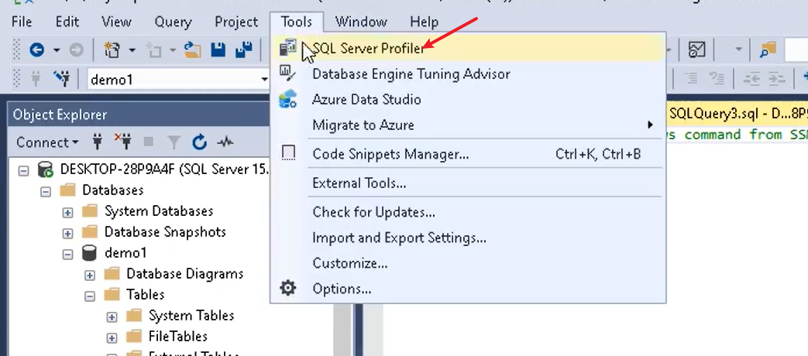Open the Connect dropdown in Object Explorer
The height and width of the screenshot is (356, 808).
(x=47, y=142)
